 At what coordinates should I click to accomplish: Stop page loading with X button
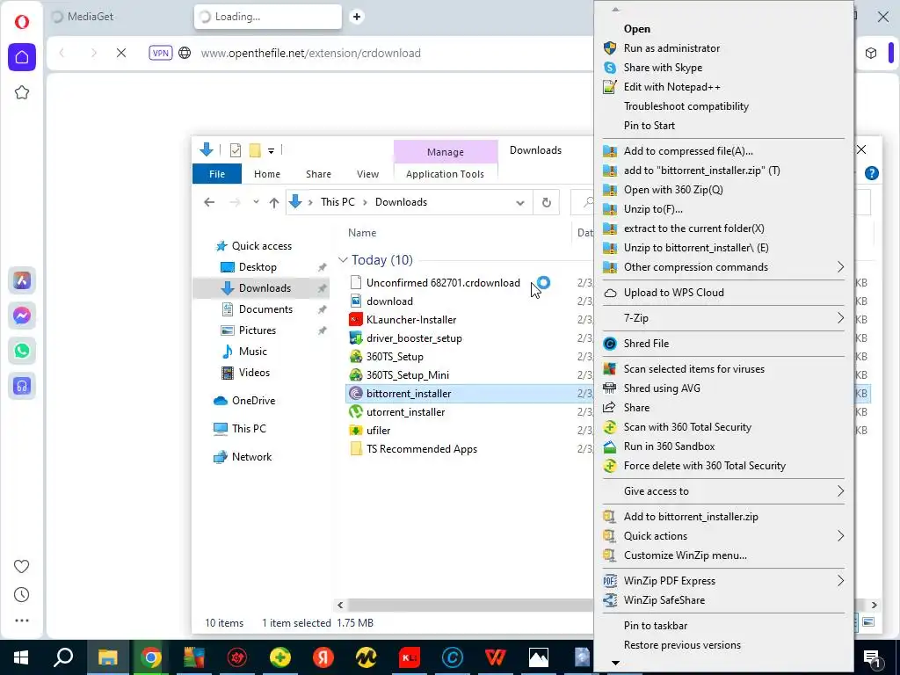click(121, 53)
